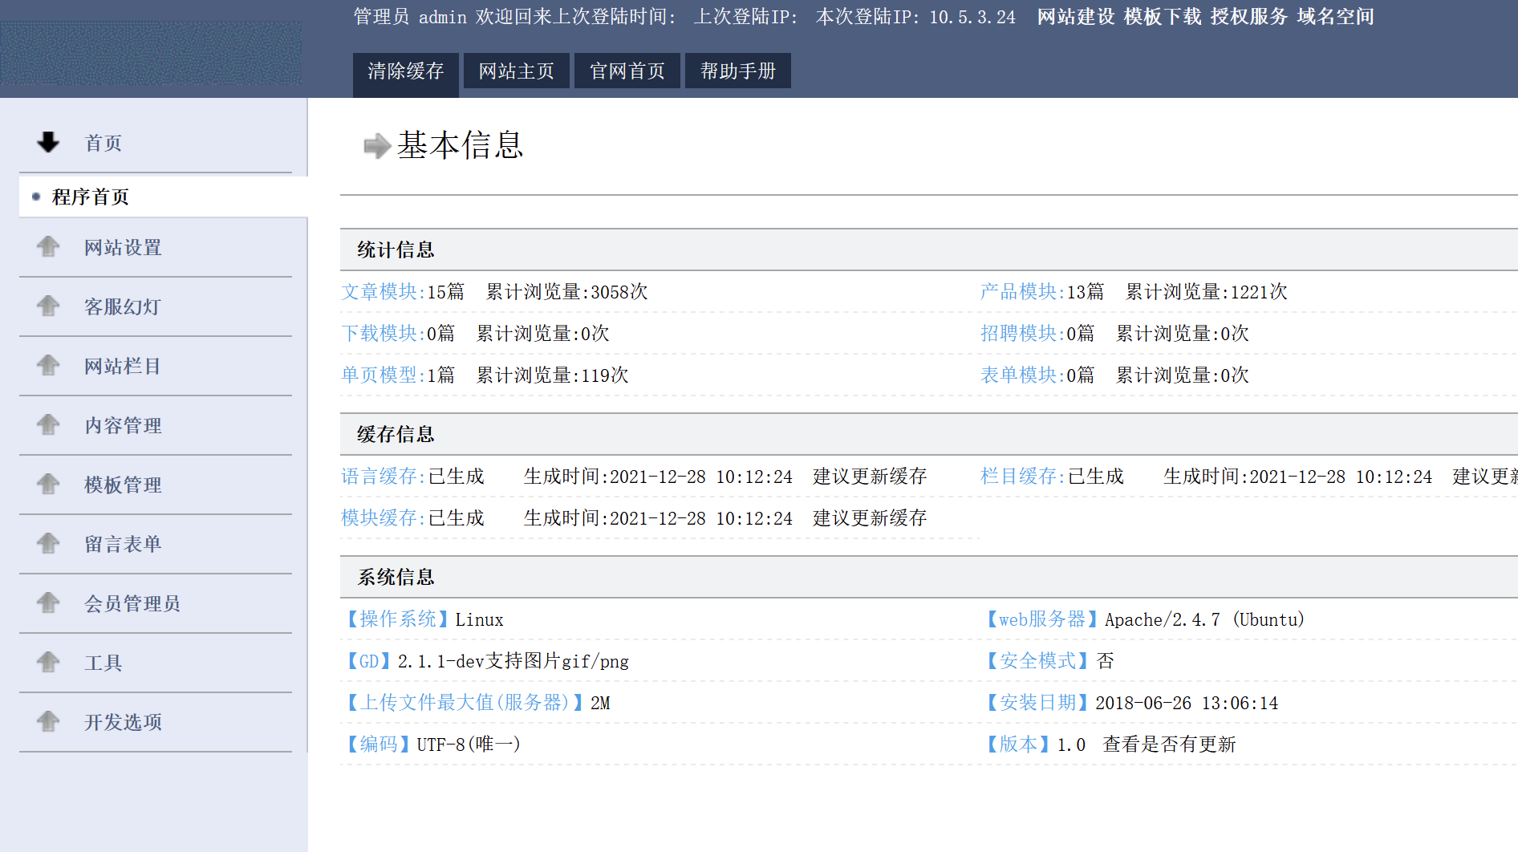The image size is (1518, 852).
Task: Click the 客服幻灯 arrow icon
Action: (x=47, y=306)
